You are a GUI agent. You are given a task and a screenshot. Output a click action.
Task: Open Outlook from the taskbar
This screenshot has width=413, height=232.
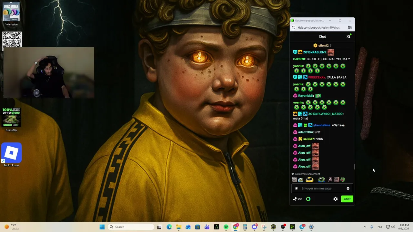pos(188,227)
